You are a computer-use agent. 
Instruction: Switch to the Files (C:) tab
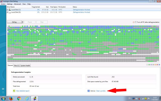17,66
